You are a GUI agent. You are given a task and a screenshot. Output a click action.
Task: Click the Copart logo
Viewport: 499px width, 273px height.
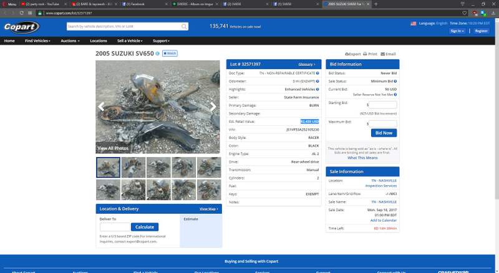(22, 27)
